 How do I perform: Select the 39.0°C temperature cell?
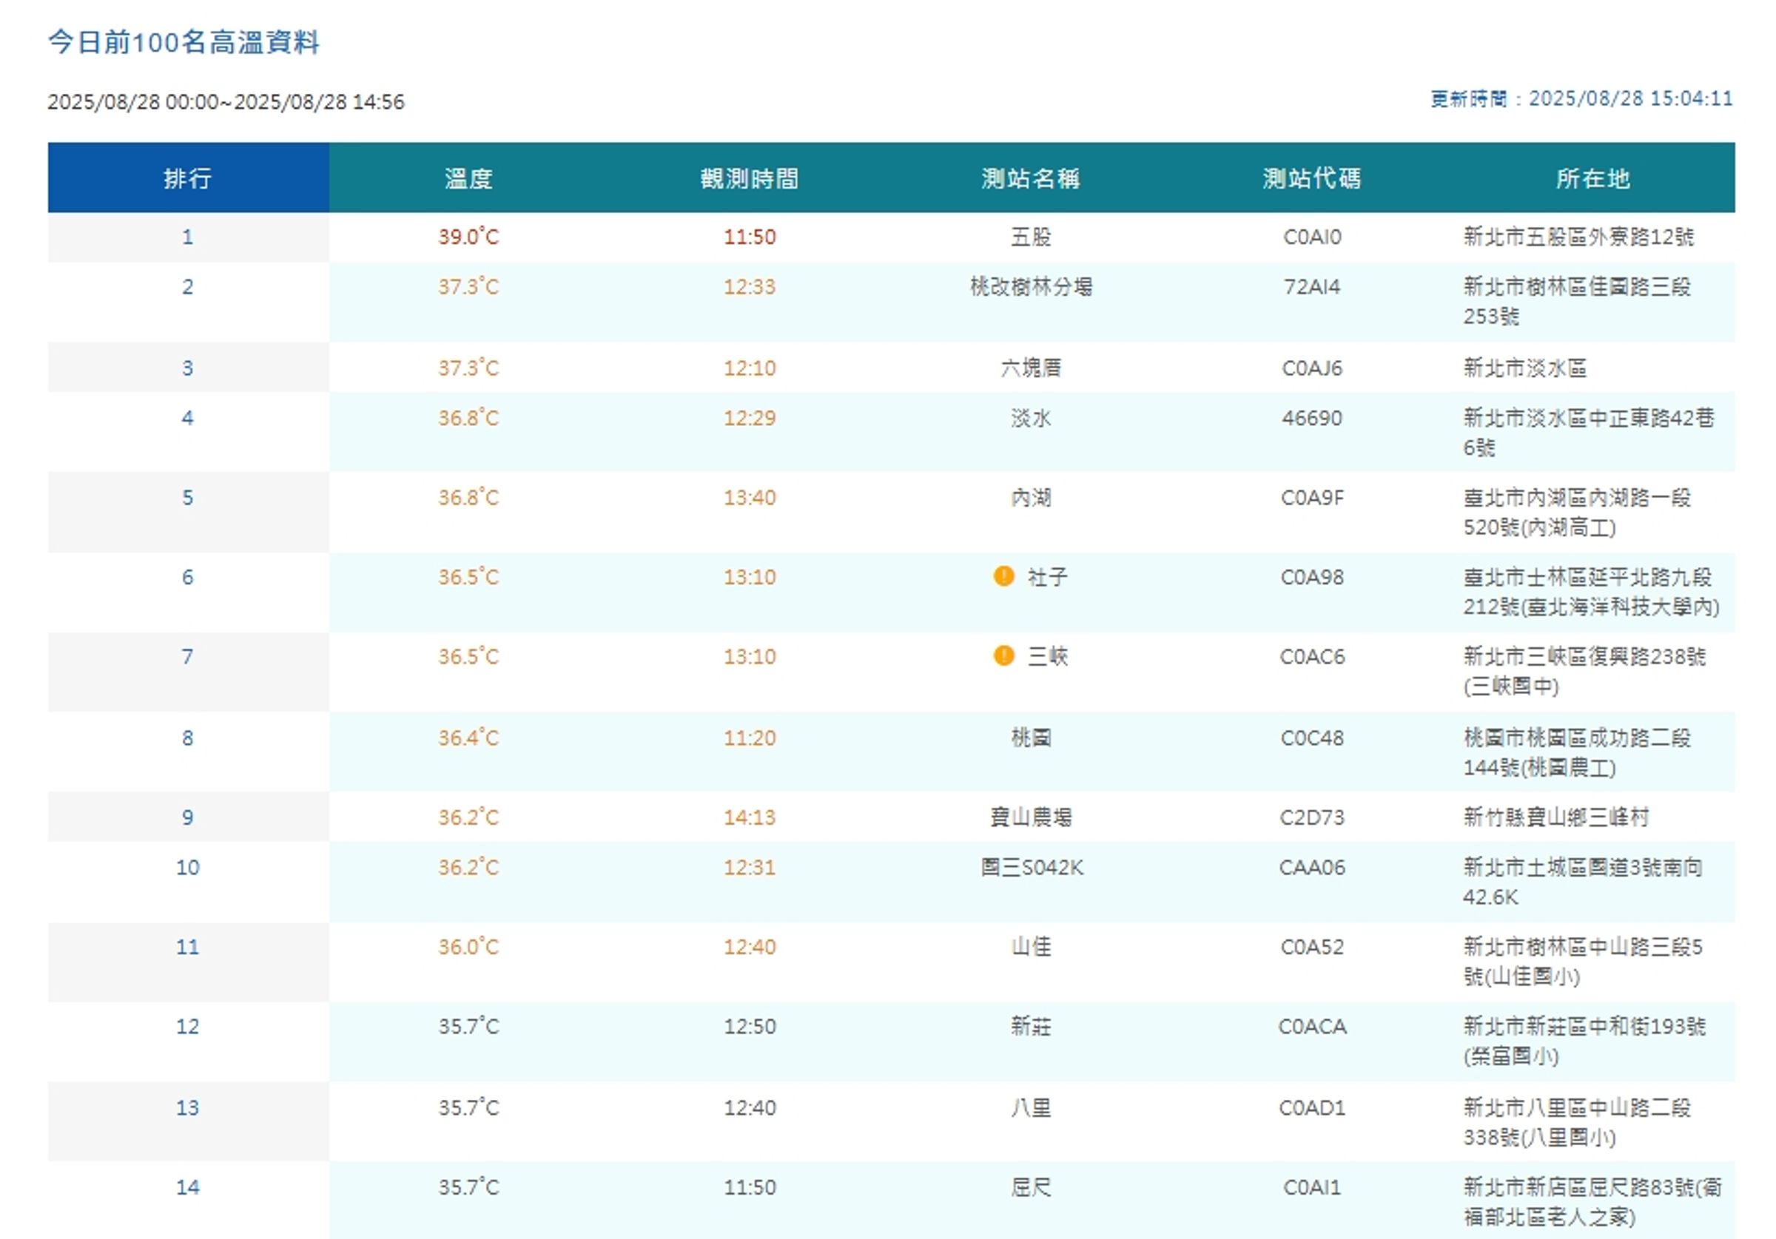(x=468, y=237)
